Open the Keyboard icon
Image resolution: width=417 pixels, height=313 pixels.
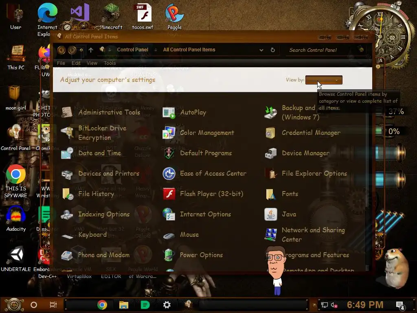(67, 236)
